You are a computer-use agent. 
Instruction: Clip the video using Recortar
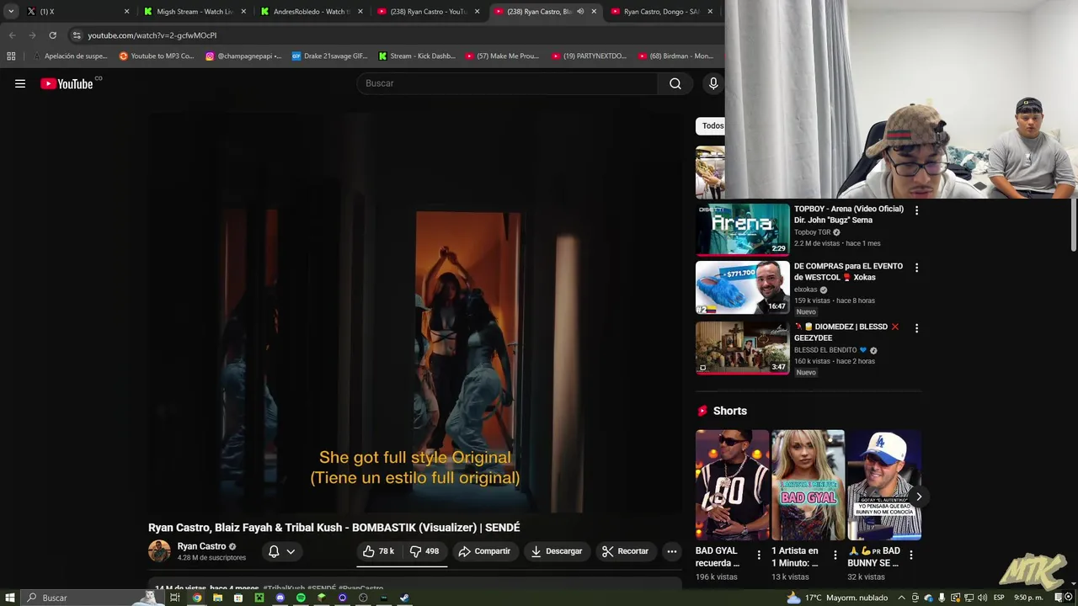tap(625, 551)
